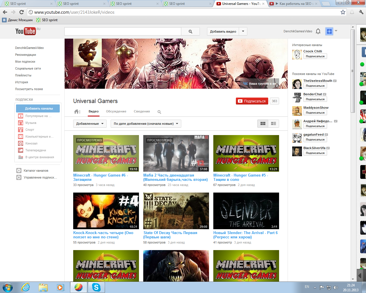Click the BenderChat channel avatar
Image resolution: width=366 pixels, height=293 pixels.
(x=297, y=98)
